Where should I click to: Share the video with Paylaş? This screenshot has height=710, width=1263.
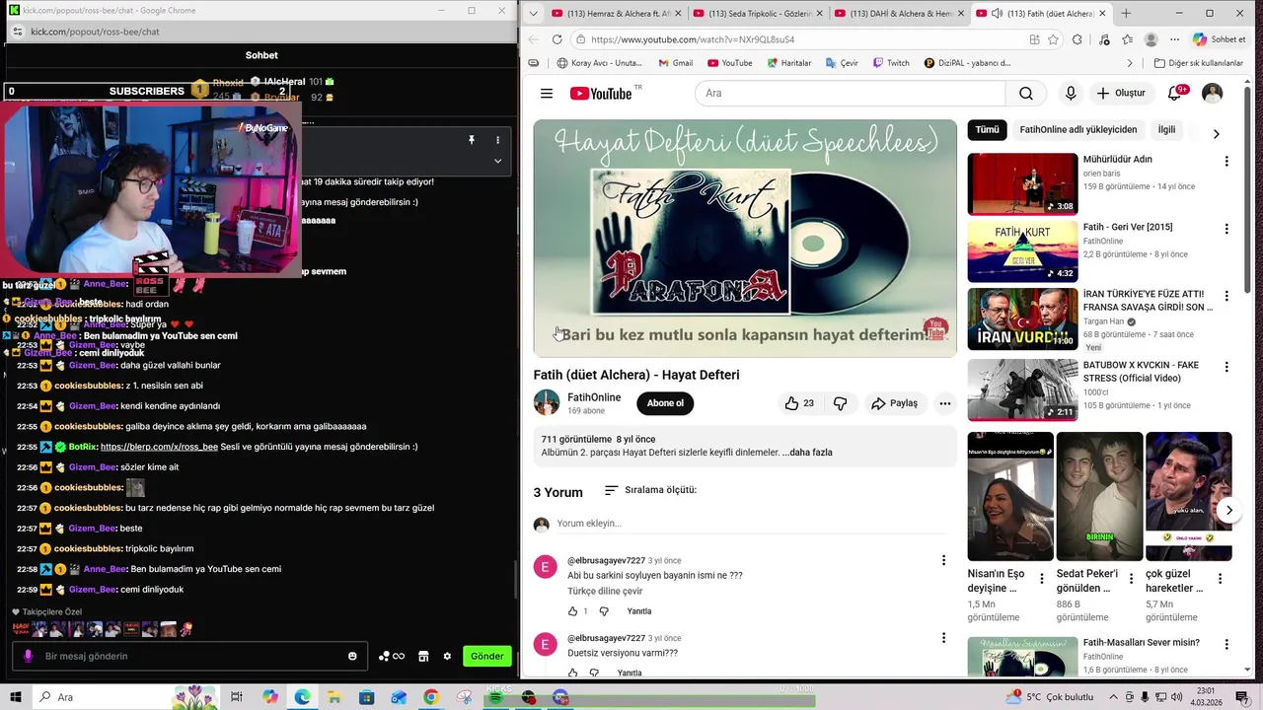point(895,403)
